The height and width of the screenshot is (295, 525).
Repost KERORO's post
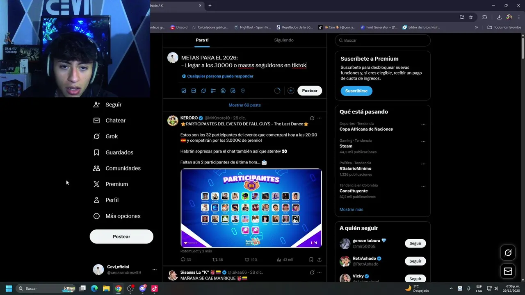coord(217,259)
